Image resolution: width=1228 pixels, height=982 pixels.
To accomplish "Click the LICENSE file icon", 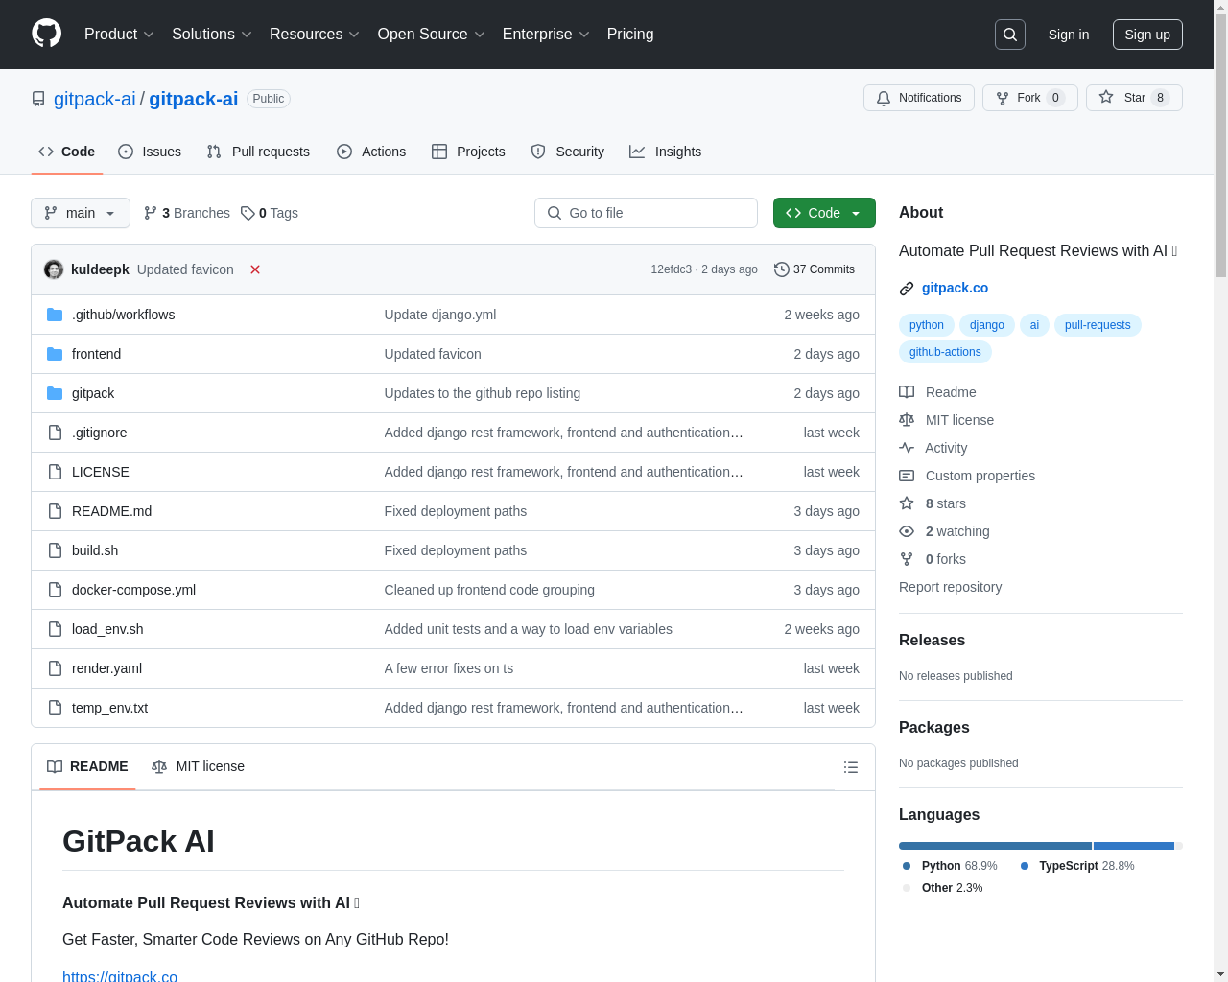I will click(x=55, y=472).
